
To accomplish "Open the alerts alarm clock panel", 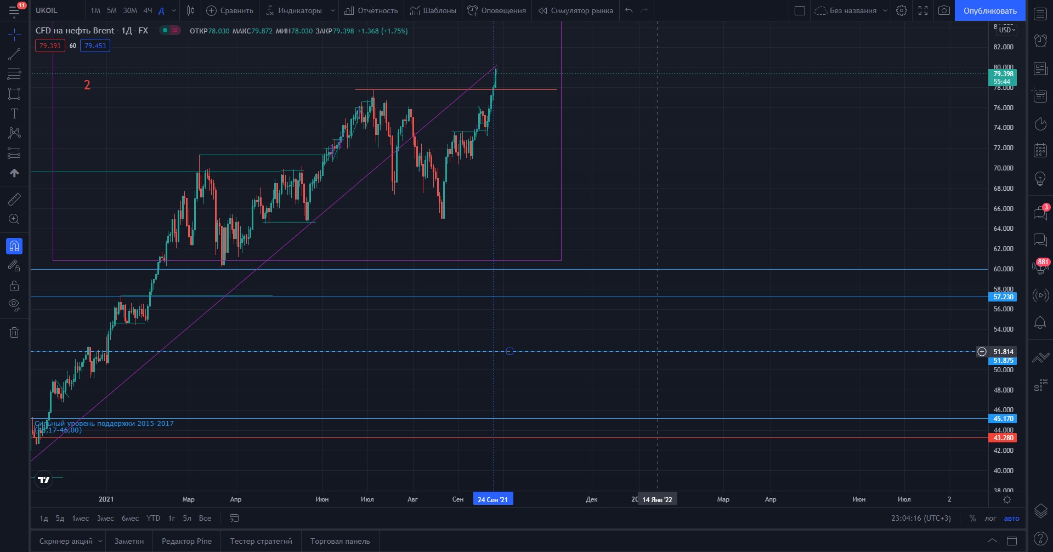I will click(x=1040, y=40).
